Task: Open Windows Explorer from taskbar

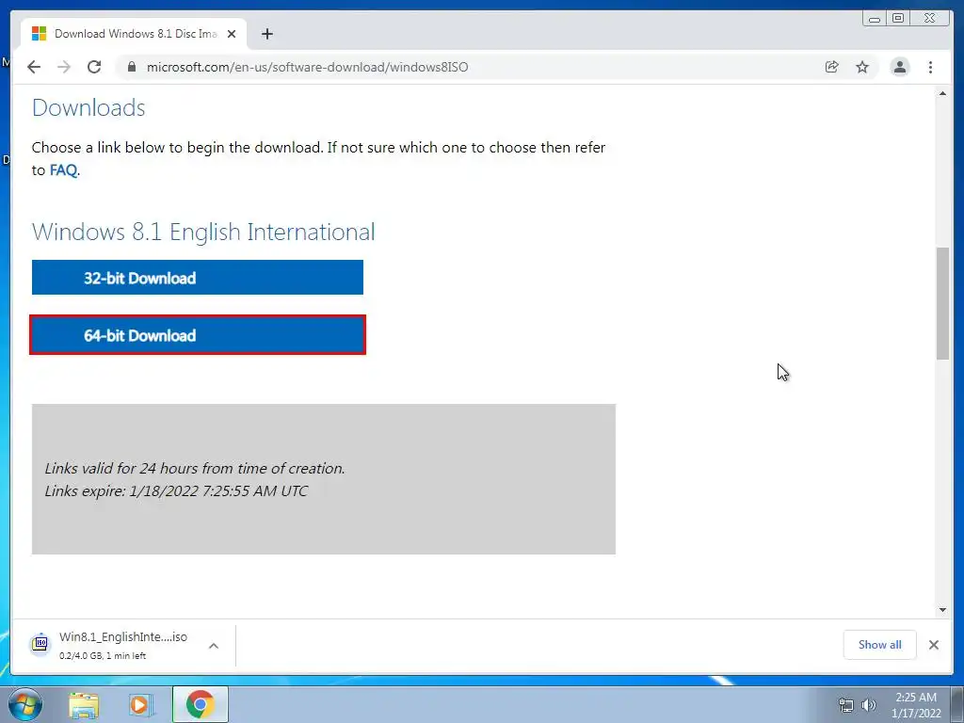Action: tap(84, 704)
